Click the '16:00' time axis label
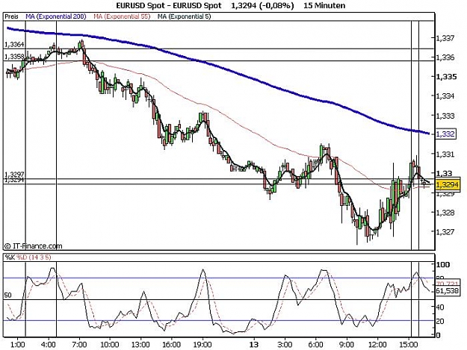Screen dimensions: 467x350 point(171,345)
